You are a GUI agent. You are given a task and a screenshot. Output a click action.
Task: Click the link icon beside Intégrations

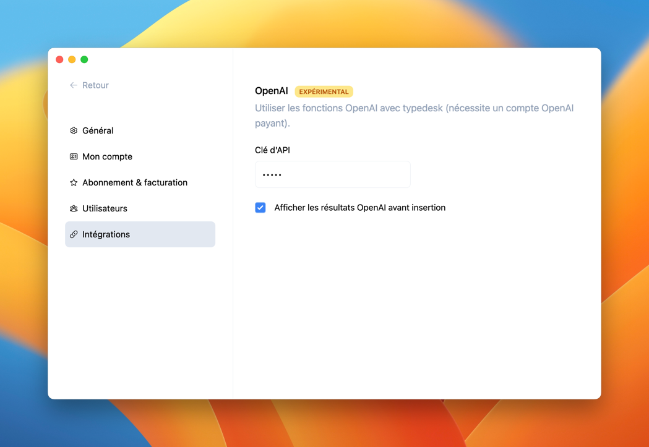coord(74,234)
